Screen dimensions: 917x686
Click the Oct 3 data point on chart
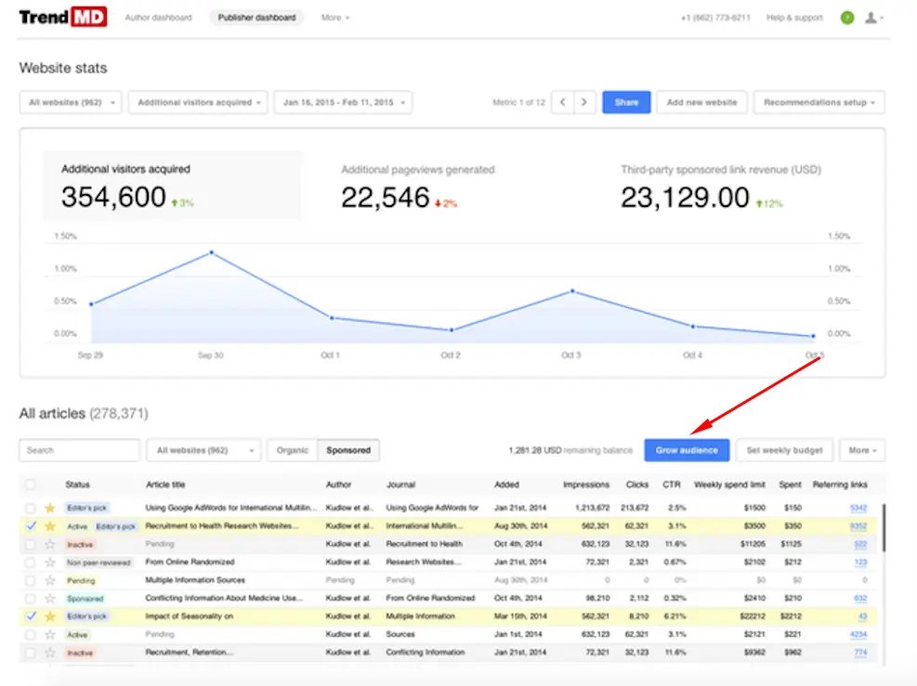[x=572, y=291]
